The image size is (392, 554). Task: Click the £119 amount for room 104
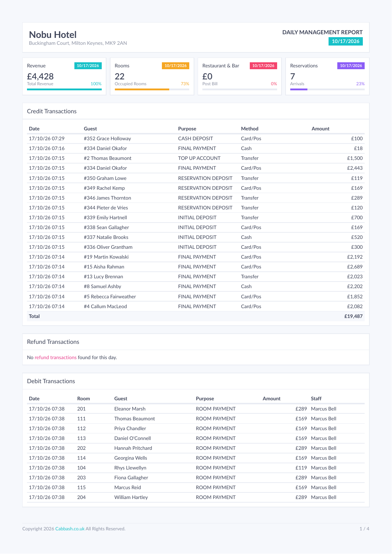(x=301, y=468)
